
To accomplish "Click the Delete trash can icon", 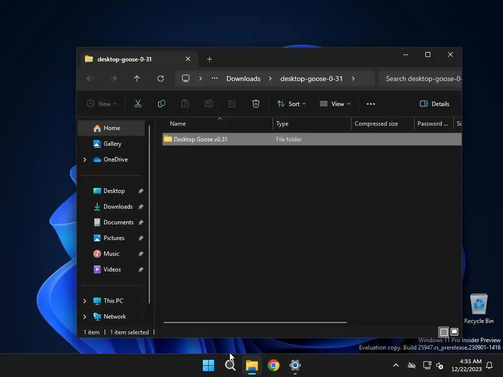I will (255, 104).
